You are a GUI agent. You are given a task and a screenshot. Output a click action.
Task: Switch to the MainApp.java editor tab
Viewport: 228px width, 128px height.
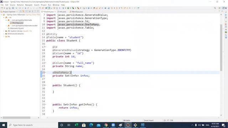[76, 12]
